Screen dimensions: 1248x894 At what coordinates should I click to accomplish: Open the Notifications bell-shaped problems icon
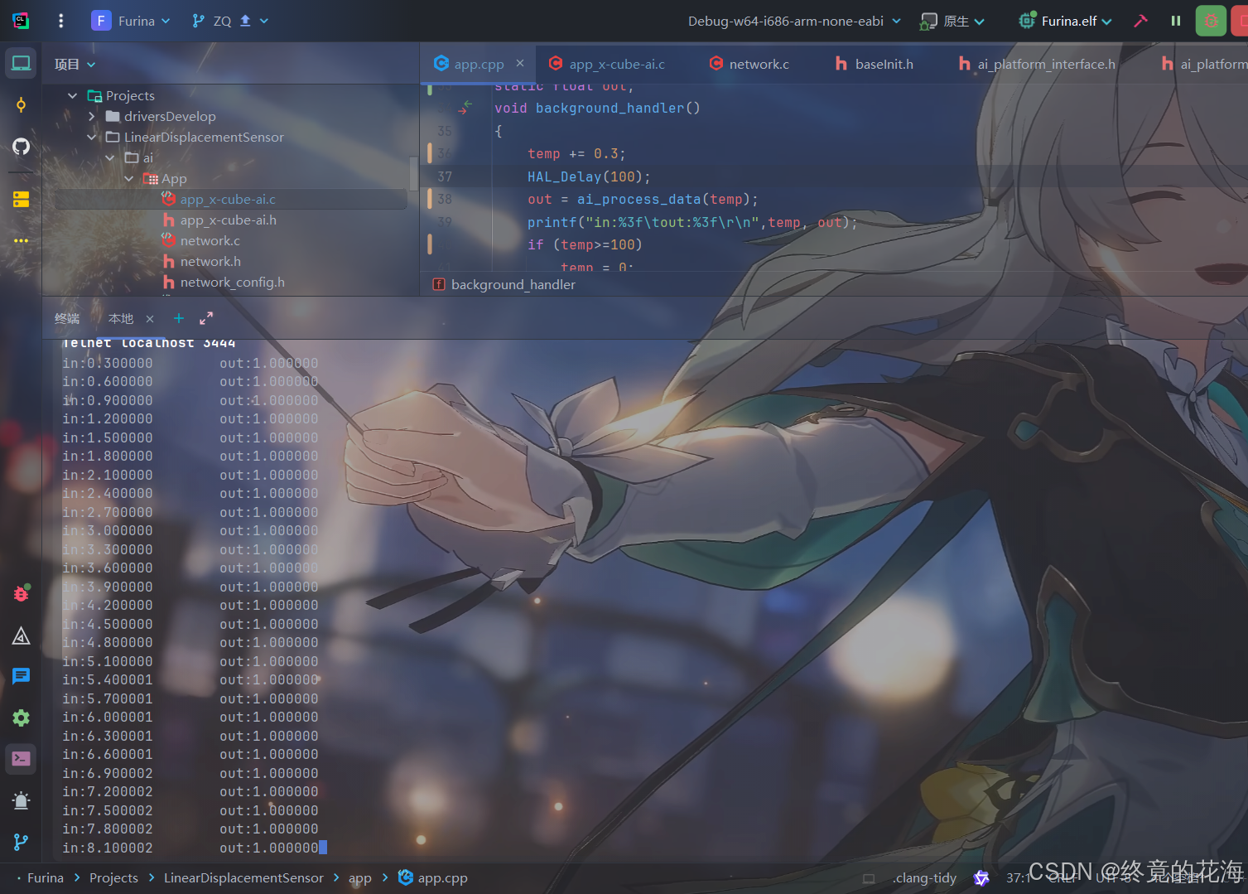[x=21, y=800]
